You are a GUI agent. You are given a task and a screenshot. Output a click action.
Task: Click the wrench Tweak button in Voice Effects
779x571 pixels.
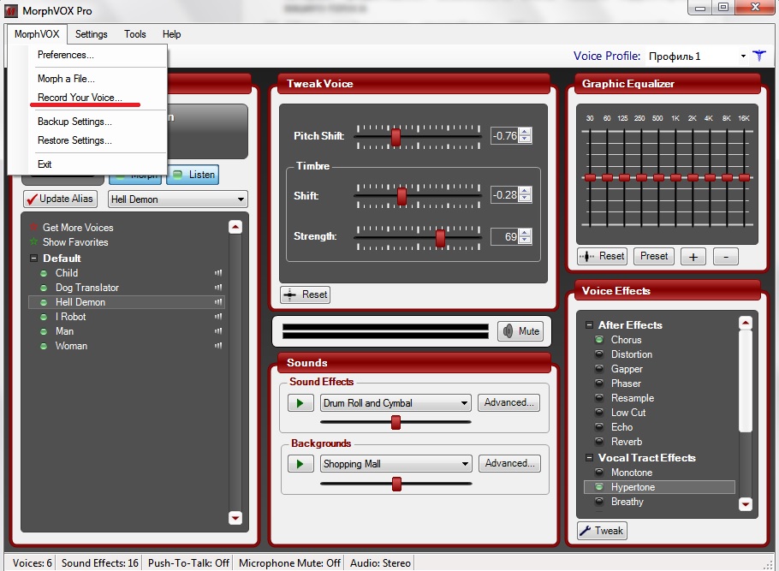(602, 530)
